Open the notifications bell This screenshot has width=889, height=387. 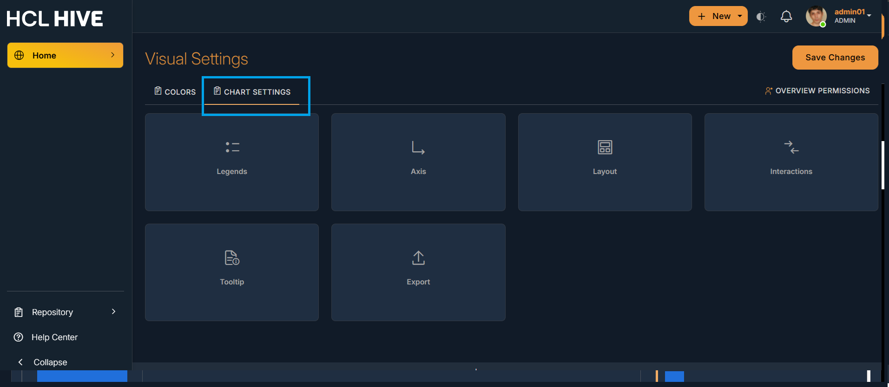pyautogui.click(x=786, y=17)
